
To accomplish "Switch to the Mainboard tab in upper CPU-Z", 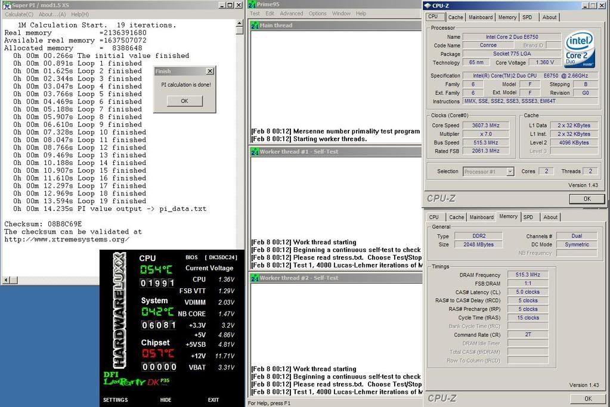I will click(481, 17).
